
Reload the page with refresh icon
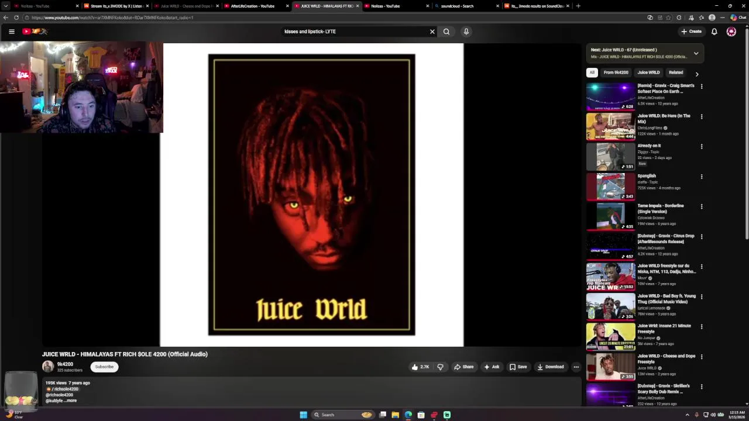(x=16, y=18)
